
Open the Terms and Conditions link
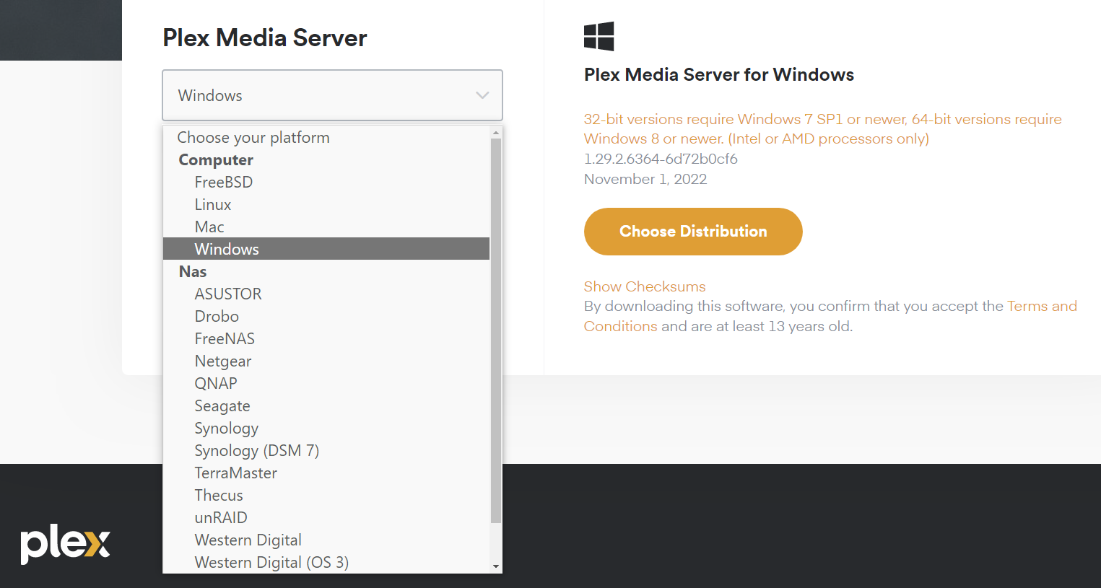click(x=1041, y=307)
